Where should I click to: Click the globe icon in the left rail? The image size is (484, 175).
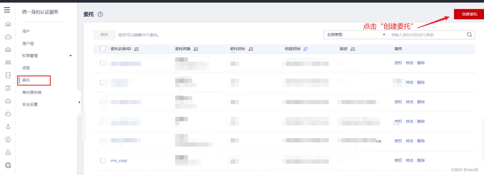pyautogui.click(x=8, y=165)
